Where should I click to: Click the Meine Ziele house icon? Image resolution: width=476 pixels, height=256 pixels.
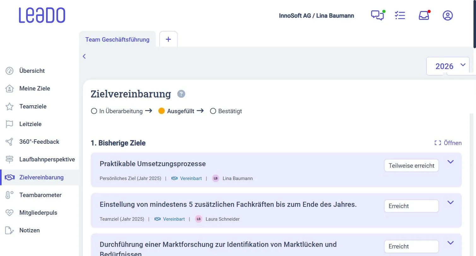[x=9, y=89]
